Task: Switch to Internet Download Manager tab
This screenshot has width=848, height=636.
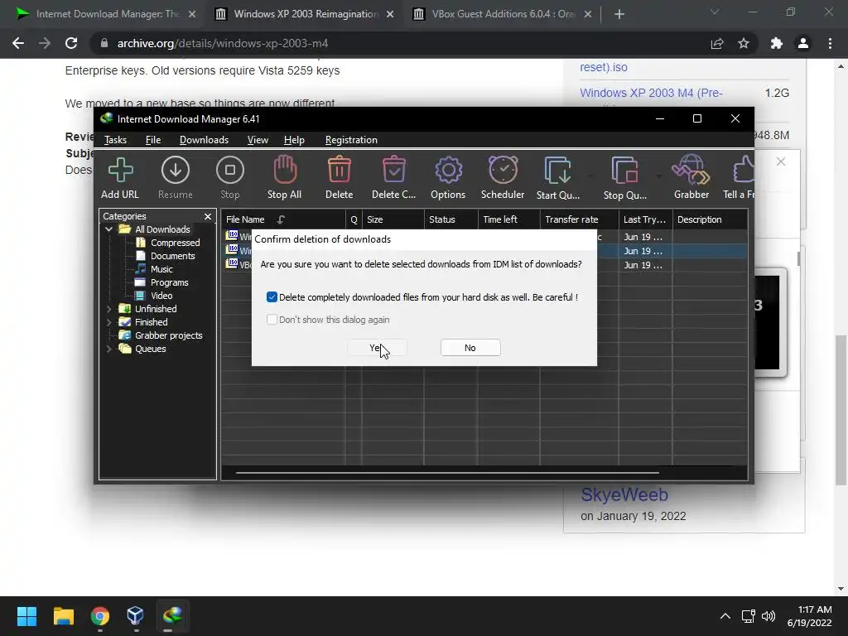Action: tap(105, 14)
